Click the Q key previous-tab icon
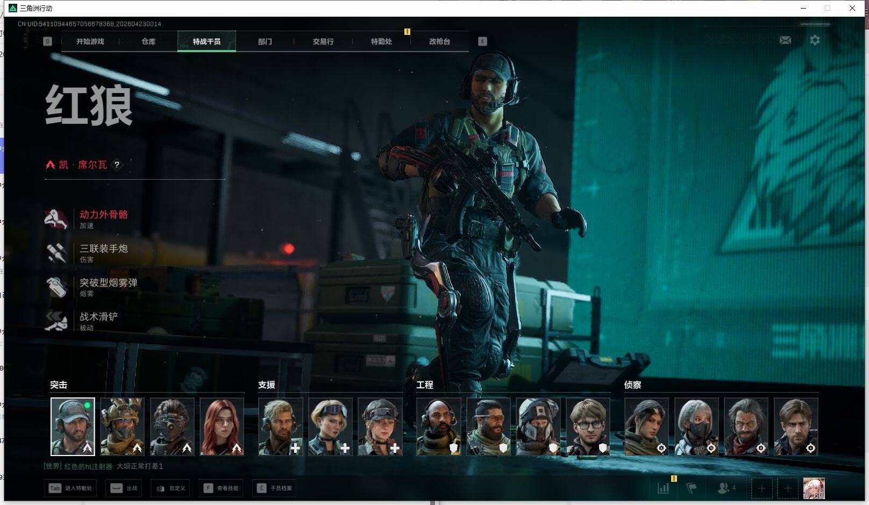This screenshot has width=869, height=505. [x=47, y=41]
